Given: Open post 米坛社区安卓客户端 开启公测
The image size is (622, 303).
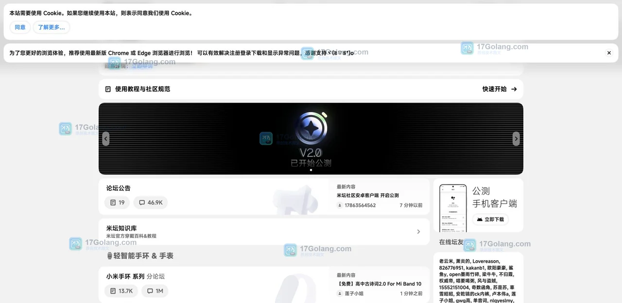Looking at the screenshot, I should point(368,195).
